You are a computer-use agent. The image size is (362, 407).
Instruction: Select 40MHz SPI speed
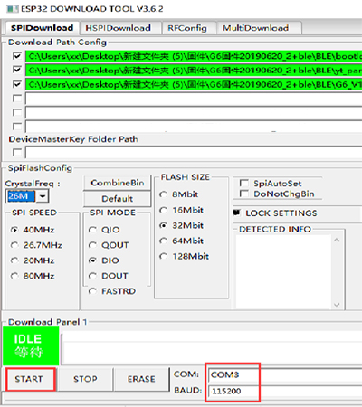(x=33, y=230)
